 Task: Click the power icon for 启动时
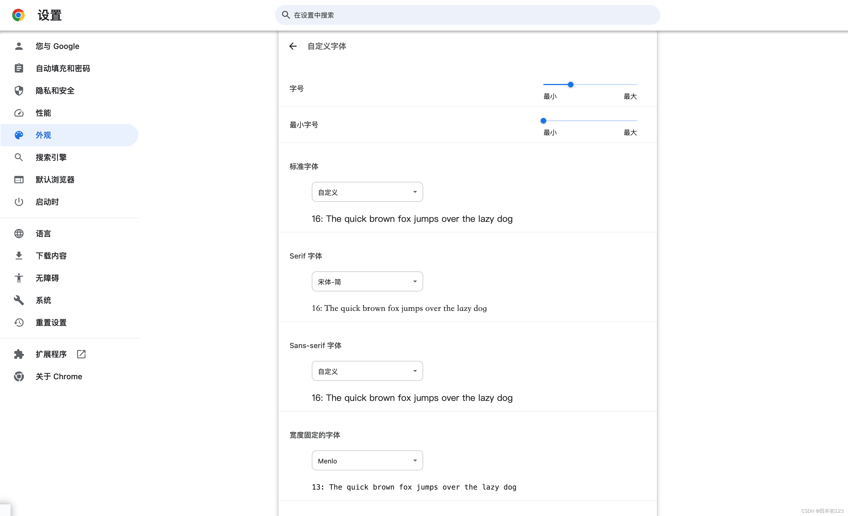click(19, 202)
